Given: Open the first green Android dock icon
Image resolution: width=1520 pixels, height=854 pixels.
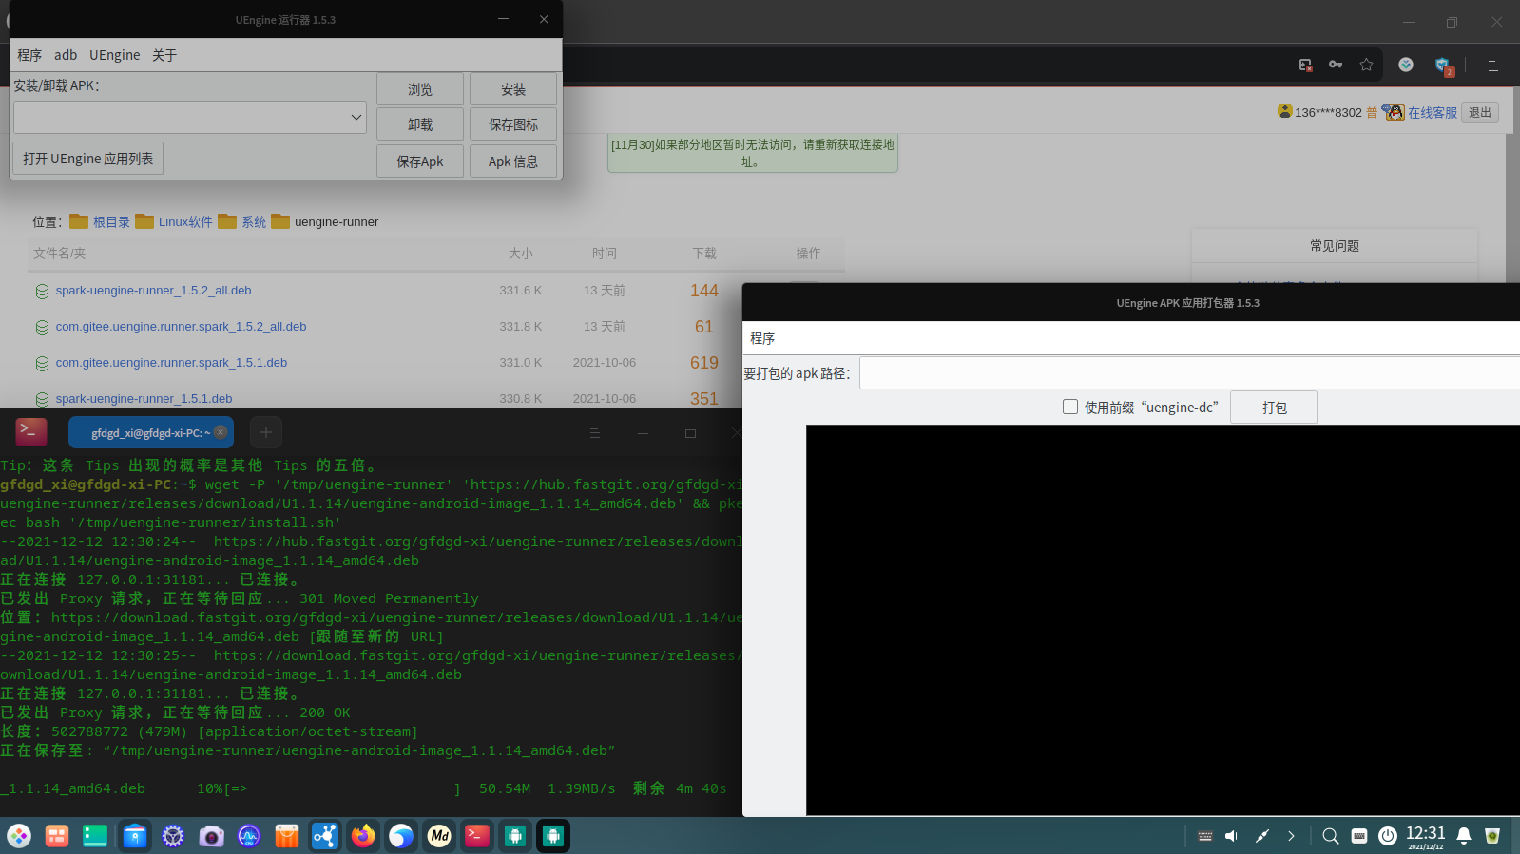Looking at the screenshot, I should 515,836.
